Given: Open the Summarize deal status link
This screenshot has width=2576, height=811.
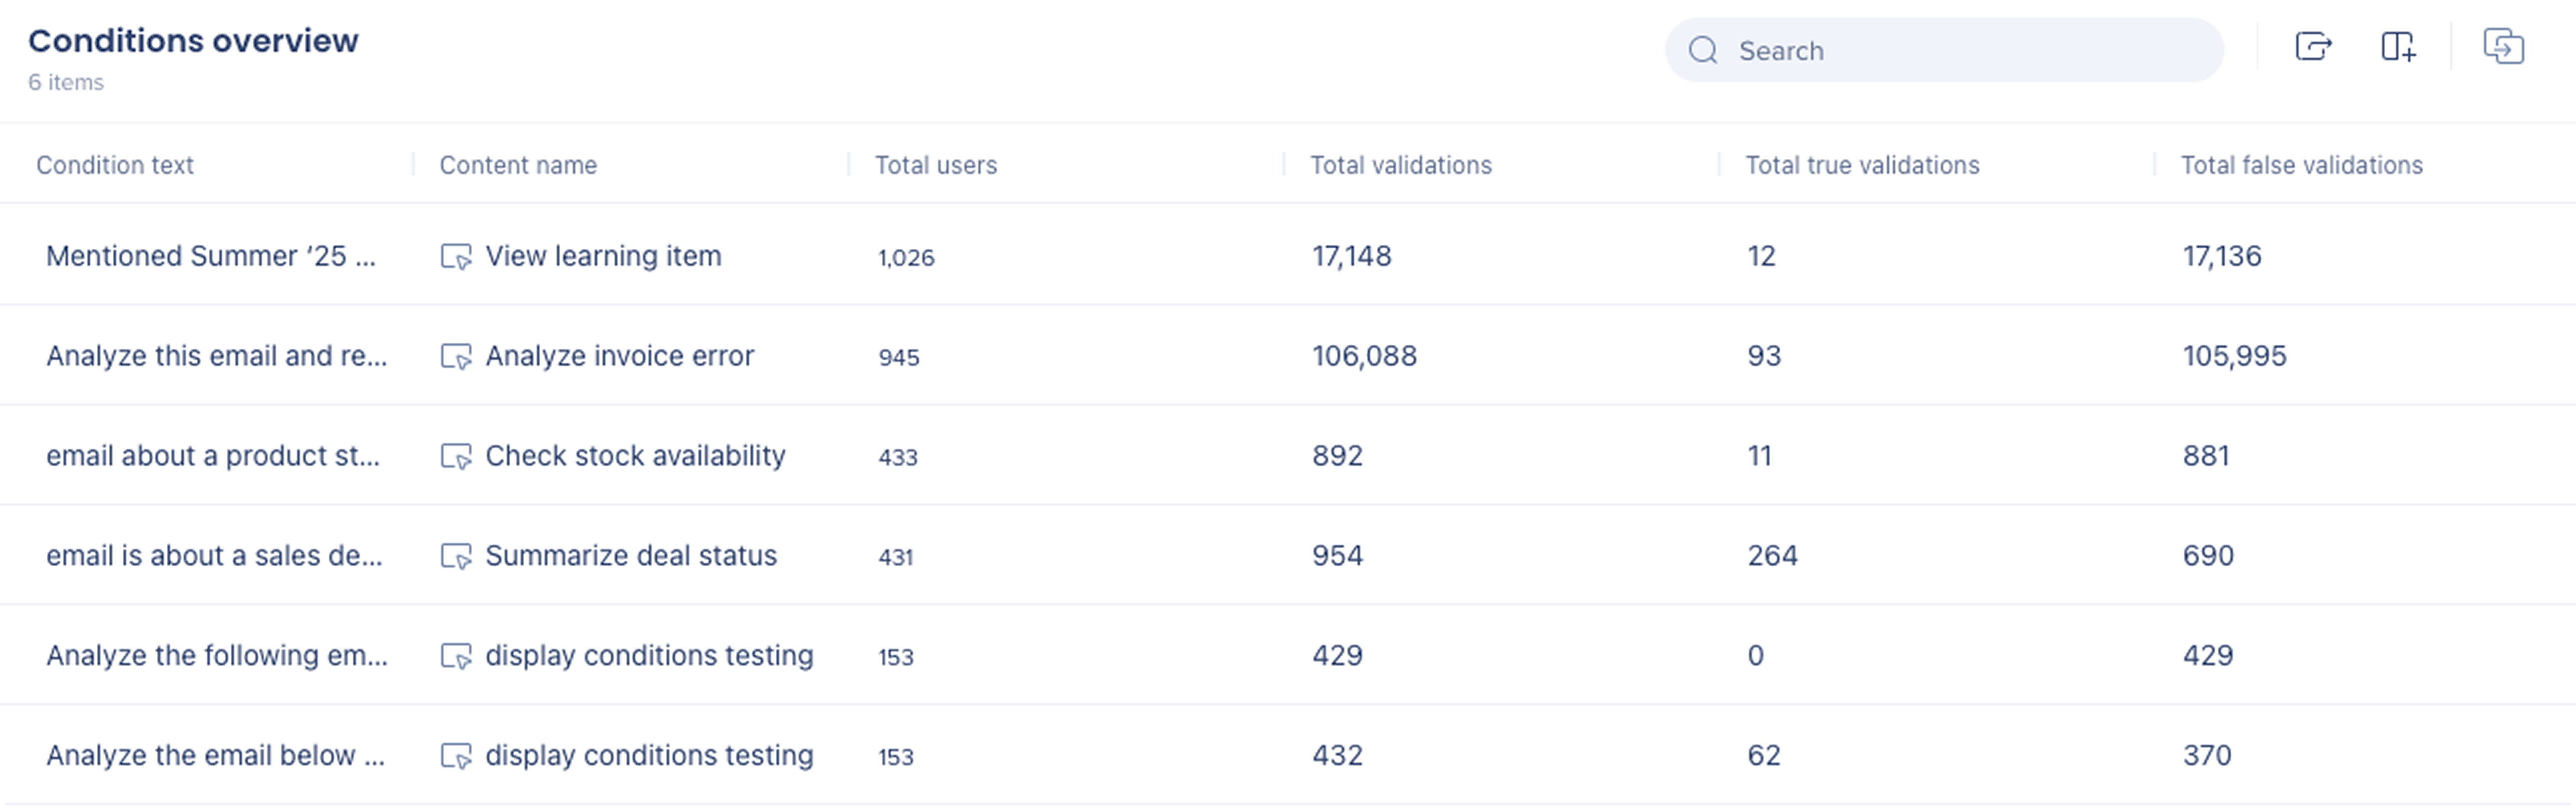Looking at the screenshot, I should [631, 556].
